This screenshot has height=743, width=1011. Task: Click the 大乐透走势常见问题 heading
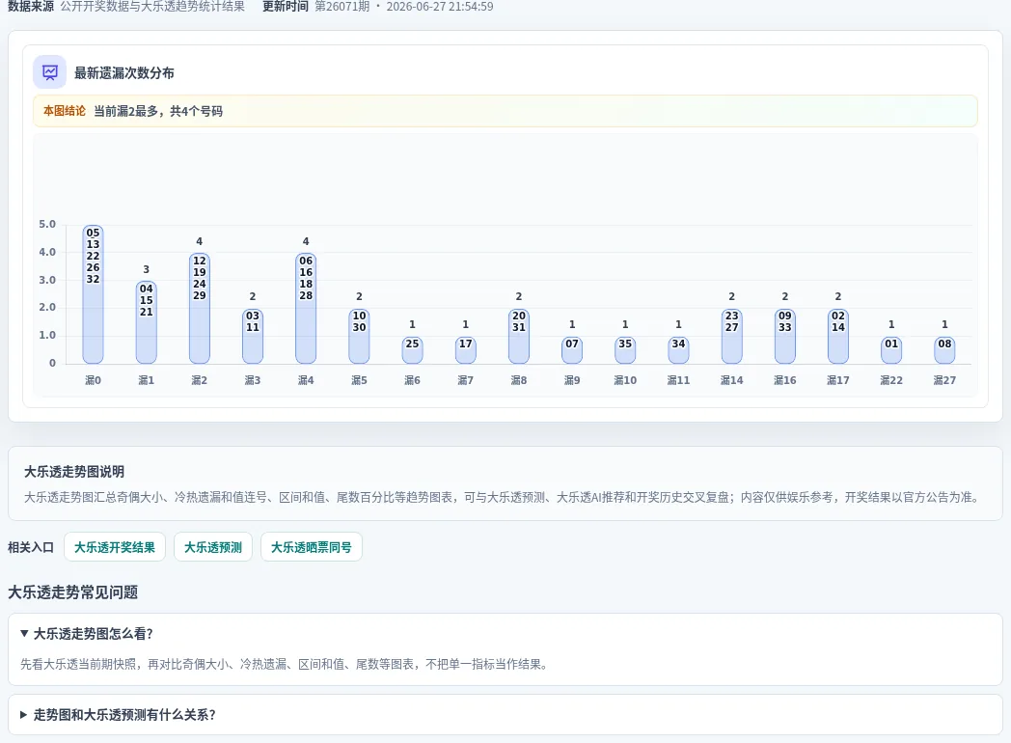tap(73, 592)
